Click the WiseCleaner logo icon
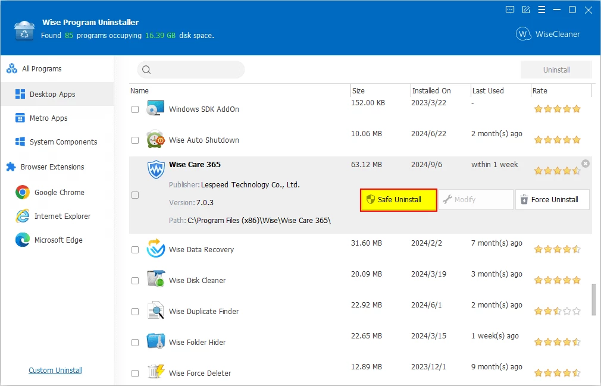The width and height of the screenshot is (601, 386). tap(523, 34)
